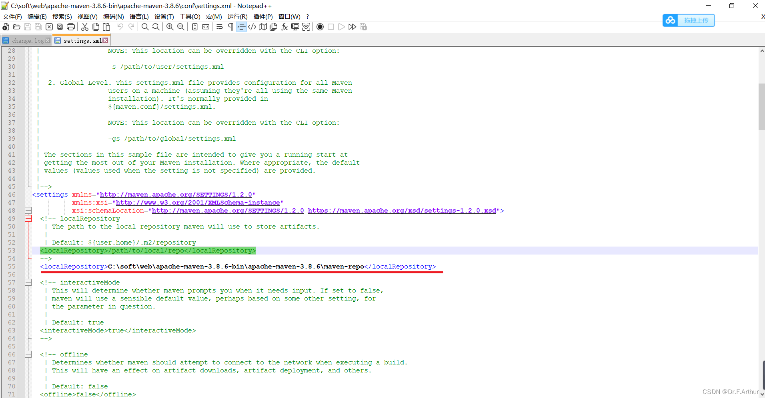Close the settings.xml tab
The image size is (765, 398).
[x=105, y=40]
